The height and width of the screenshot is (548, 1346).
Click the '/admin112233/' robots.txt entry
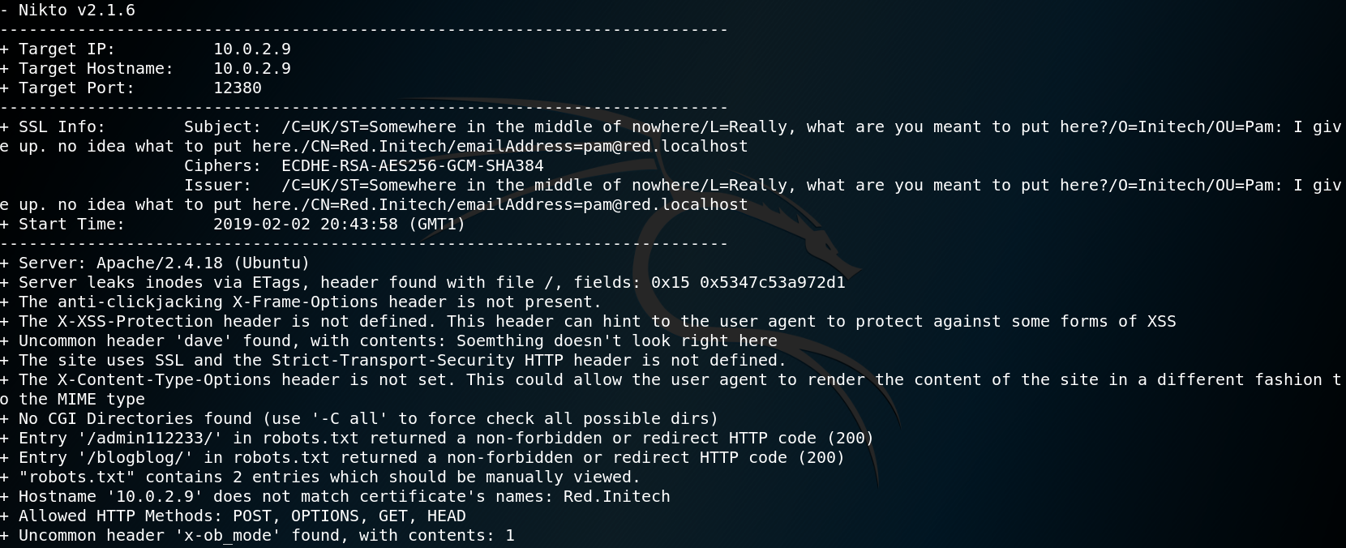(x=437, y=439)
